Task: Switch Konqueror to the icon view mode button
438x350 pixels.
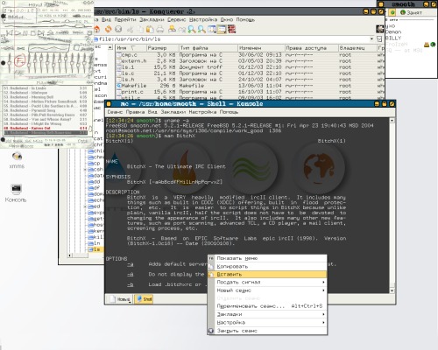Action: tap(212, 29)
